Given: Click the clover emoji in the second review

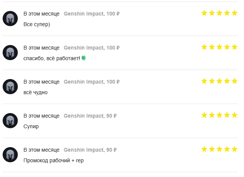Looking at the screenshot, I should (x=84, y=58).
